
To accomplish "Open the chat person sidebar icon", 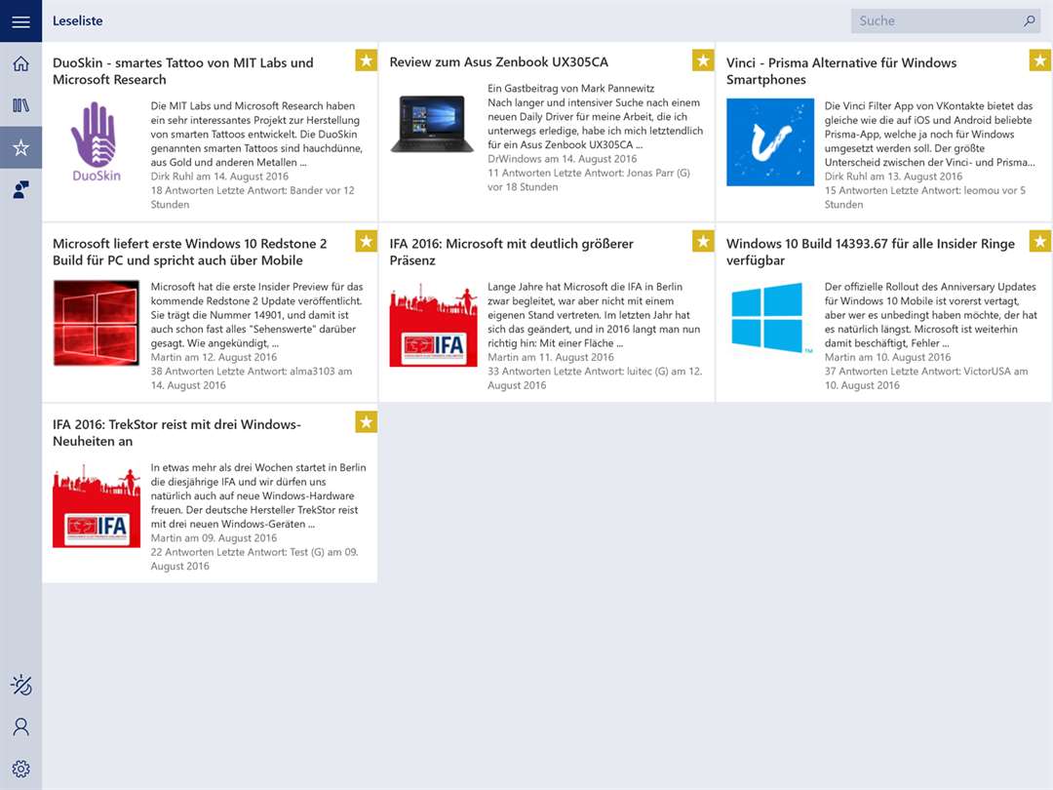I will coord(20,190).
